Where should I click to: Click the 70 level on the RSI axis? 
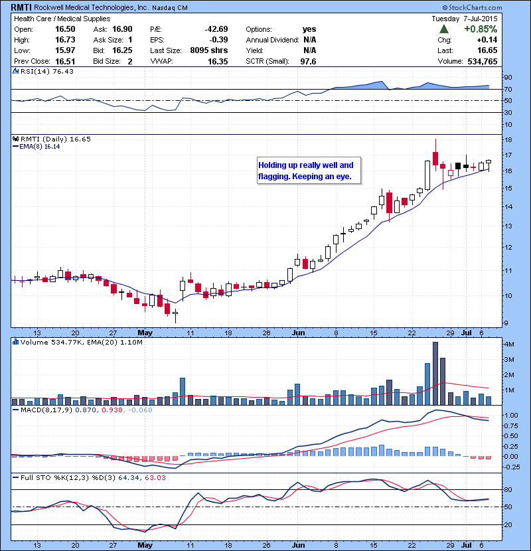[508, 89]
